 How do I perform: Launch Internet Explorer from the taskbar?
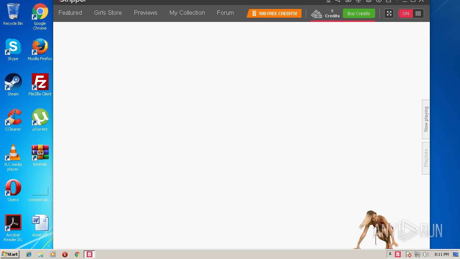pyautogui.click(x=29, y=254)
